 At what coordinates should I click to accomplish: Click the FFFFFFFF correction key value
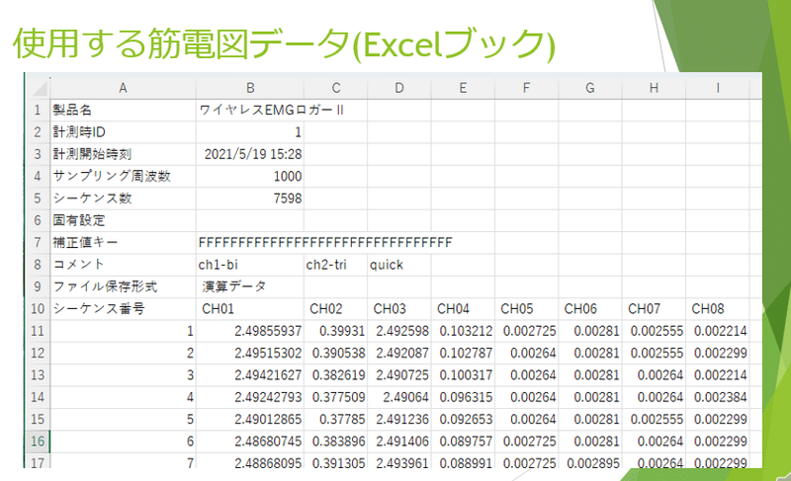pos(325,243)
